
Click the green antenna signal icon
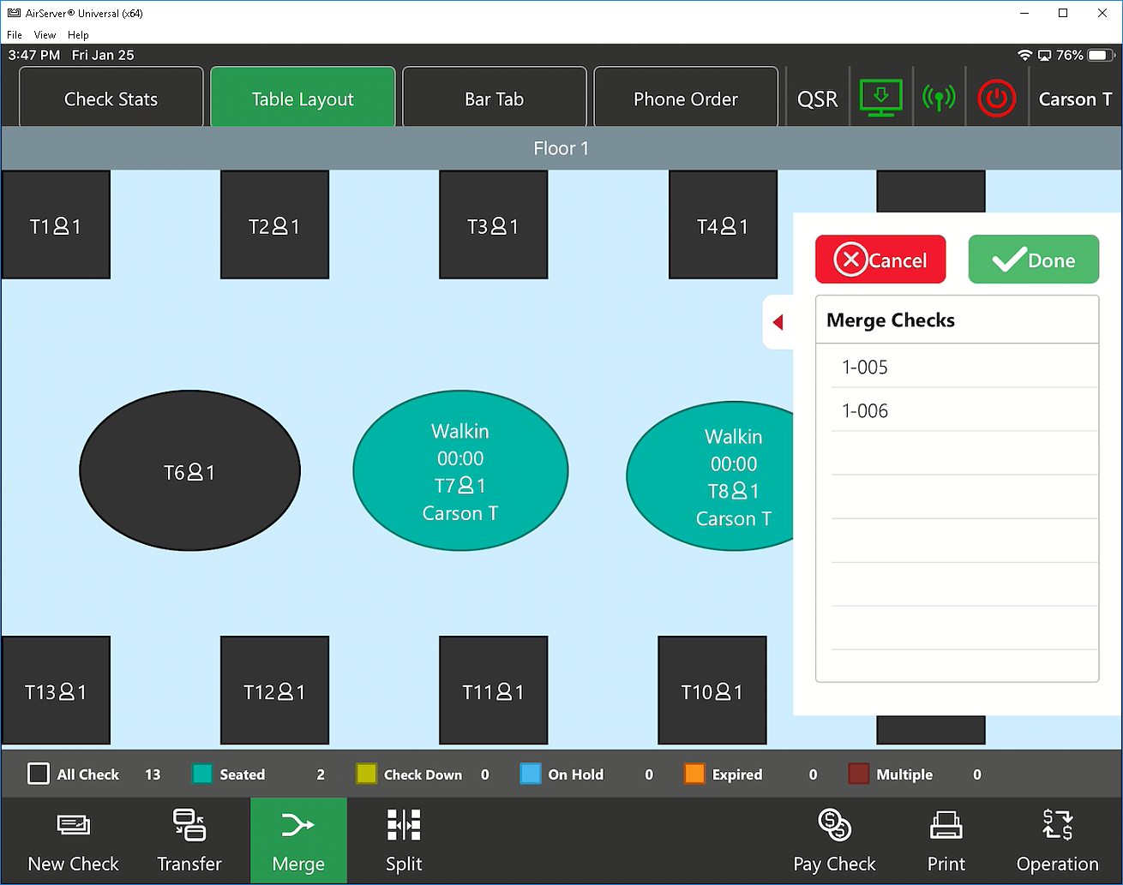939,99
